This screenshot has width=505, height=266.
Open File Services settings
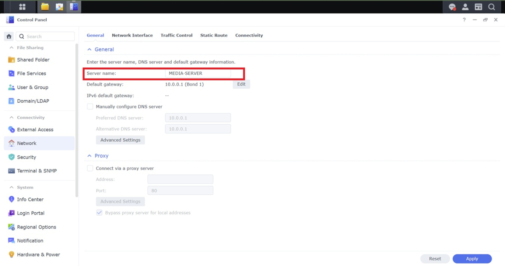(39, 73)
